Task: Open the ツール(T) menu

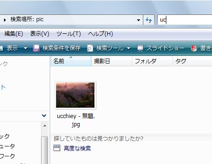Action: (69, 34)
